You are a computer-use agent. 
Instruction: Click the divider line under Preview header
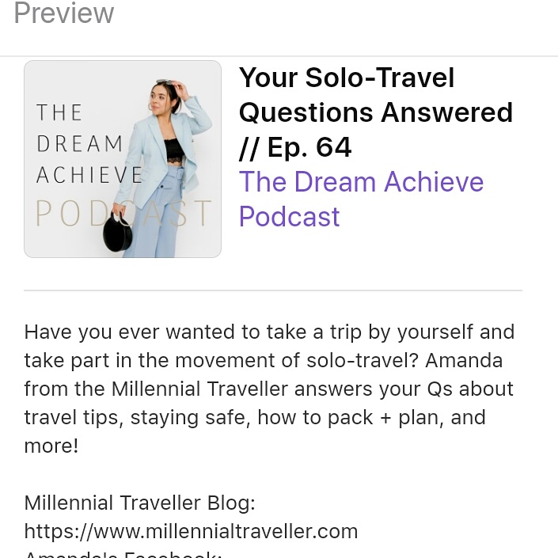[x=279, y=56]
